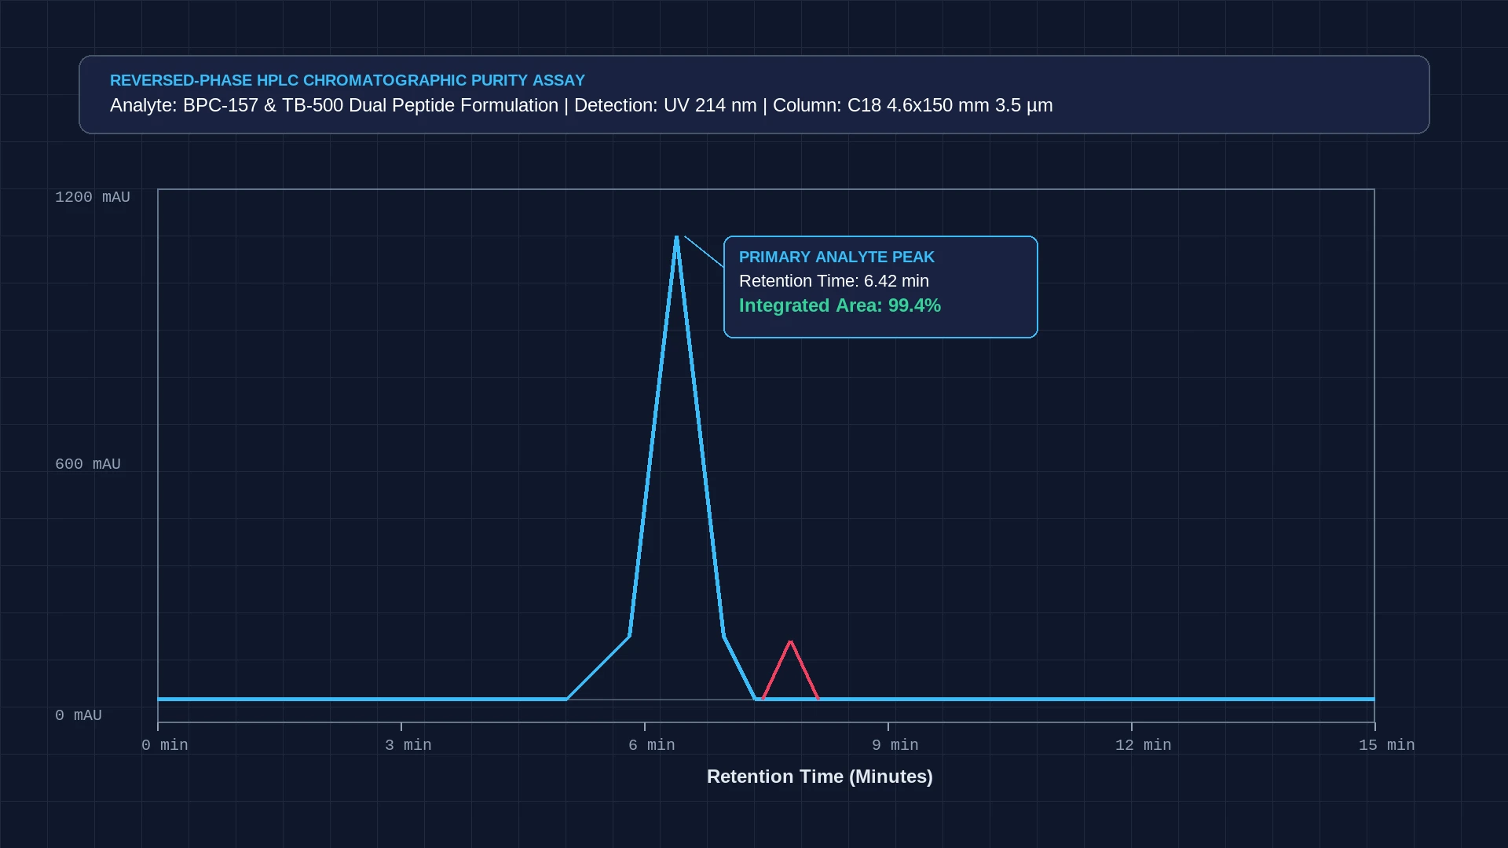
Task: Click the flat baseline trace after the impurity
Action: pos(1096,699)
